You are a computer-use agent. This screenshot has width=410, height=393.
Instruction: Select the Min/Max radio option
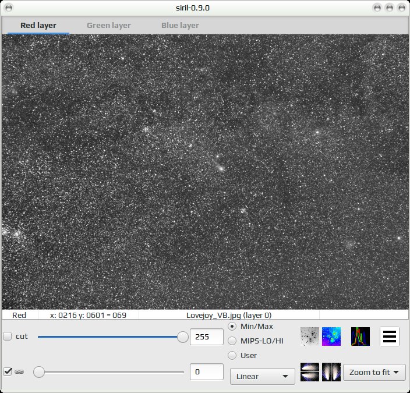point(232,326)
